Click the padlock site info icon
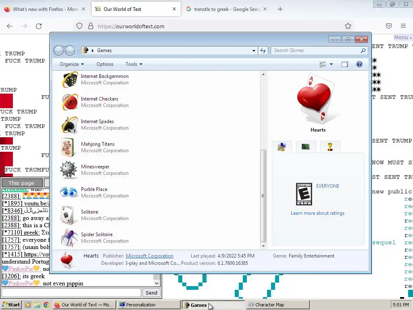The height and width of the screenshot is (310, 413). [91, 26]
